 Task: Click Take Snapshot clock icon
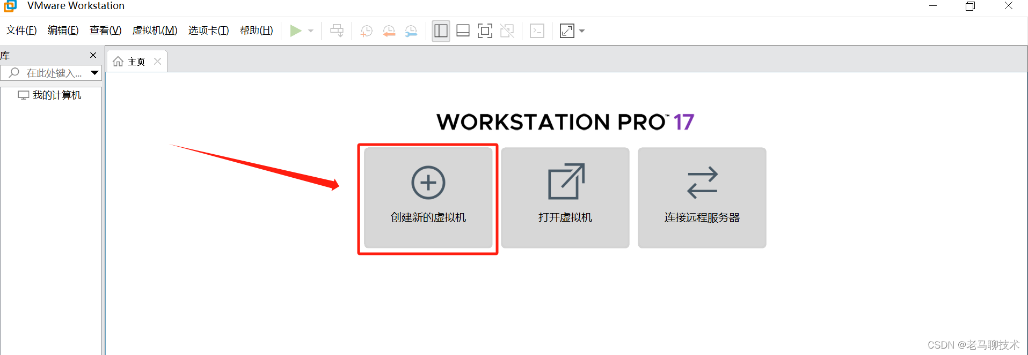tap(366, 31)
